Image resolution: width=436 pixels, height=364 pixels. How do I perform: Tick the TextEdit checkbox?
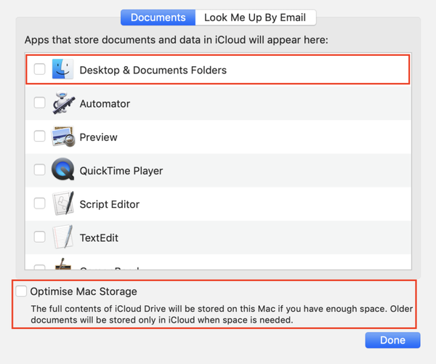[39, 238]
